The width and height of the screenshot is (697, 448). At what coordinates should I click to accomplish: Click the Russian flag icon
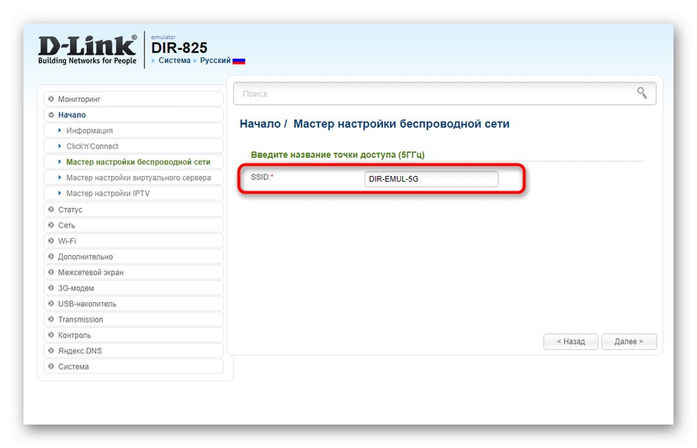click(238, 61)
